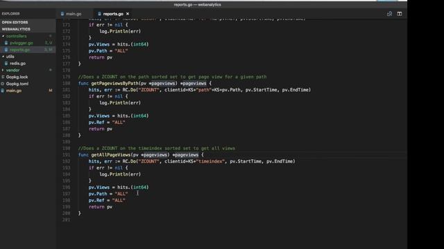Click the Go file icon beside pvlogger.go
The width and height of the screenshot is (444, 249).
click(x=6, y=43)
